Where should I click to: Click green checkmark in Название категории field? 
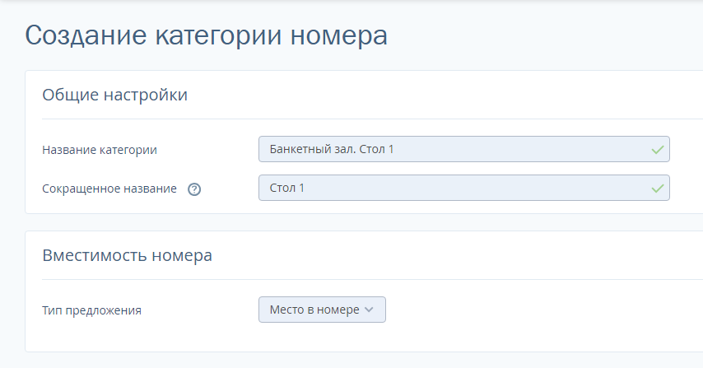pyautogui.click(x=657, y=150)
